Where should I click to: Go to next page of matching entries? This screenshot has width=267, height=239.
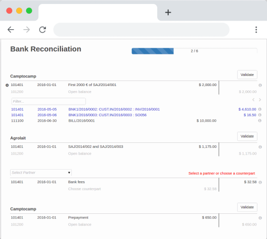tap(260, 100)
